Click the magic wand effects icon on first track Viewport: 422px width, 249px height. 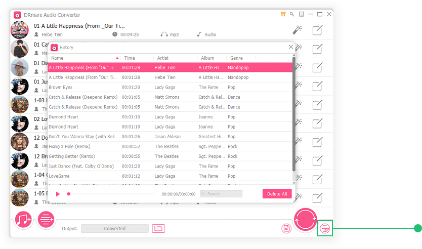298,30
